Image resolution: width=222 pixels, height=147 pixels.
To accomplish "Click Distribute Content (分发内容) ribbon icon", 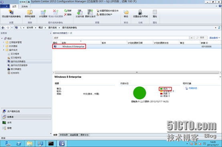I will [80, 12].
